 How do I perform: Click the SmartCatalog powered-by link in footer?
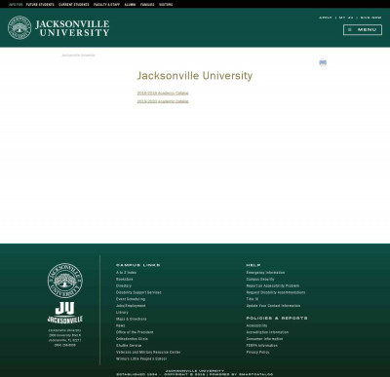pos(256,374)
